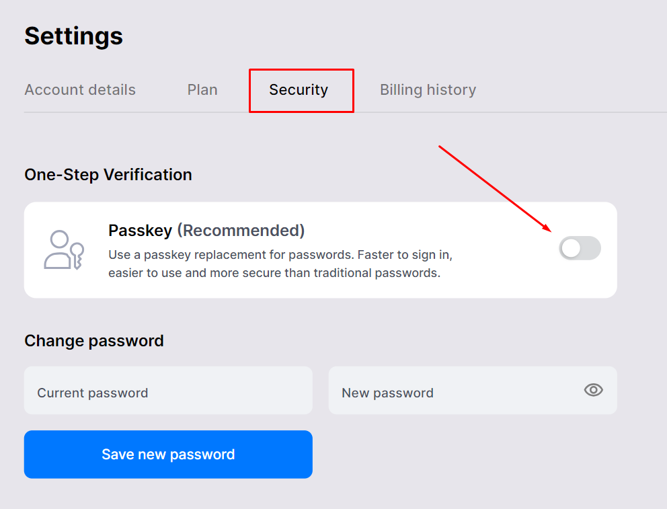Screen dimensions: 667x509
Task: Click the gray (Recommended) label
Action: click(x=241, y=231)
